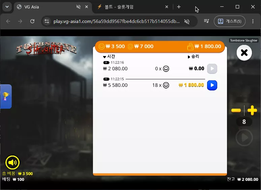Click the single coin total ₩ 3 500 icon
The image size is (261, 190).
[101, 46]
